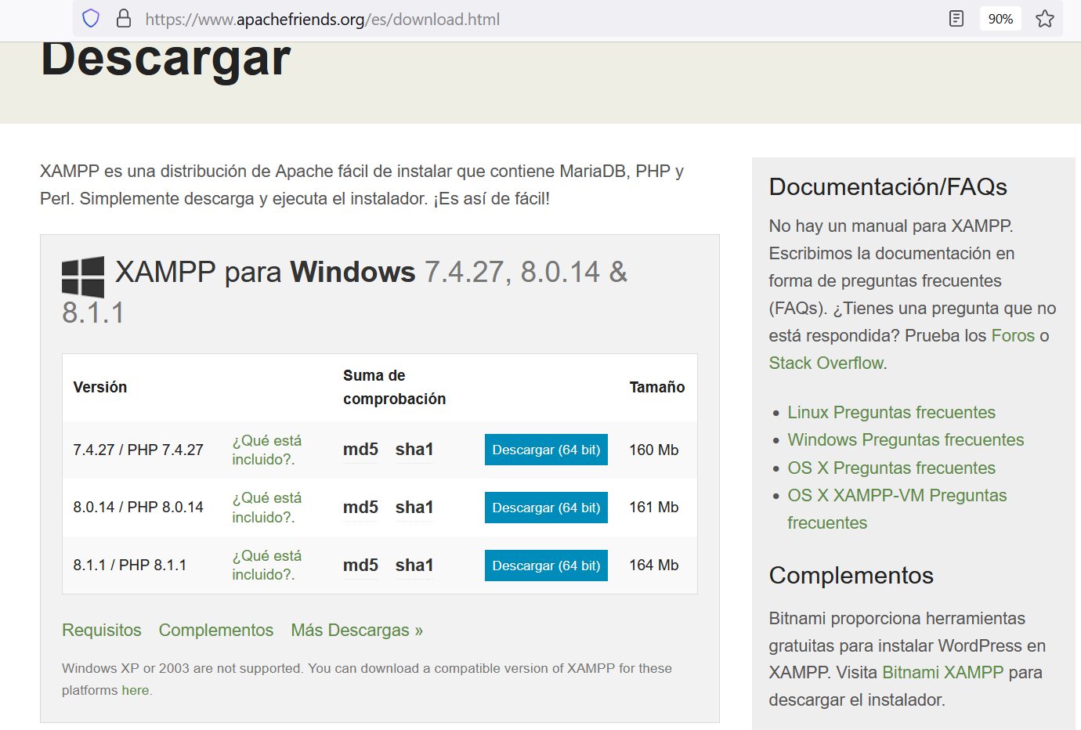
Task: Open md5 checksum for version 7.4.27
Action: 360,450
